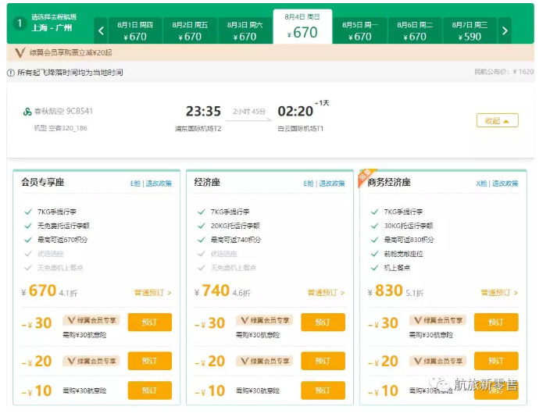Click the info icon beside local time notice

coord(11,73)
